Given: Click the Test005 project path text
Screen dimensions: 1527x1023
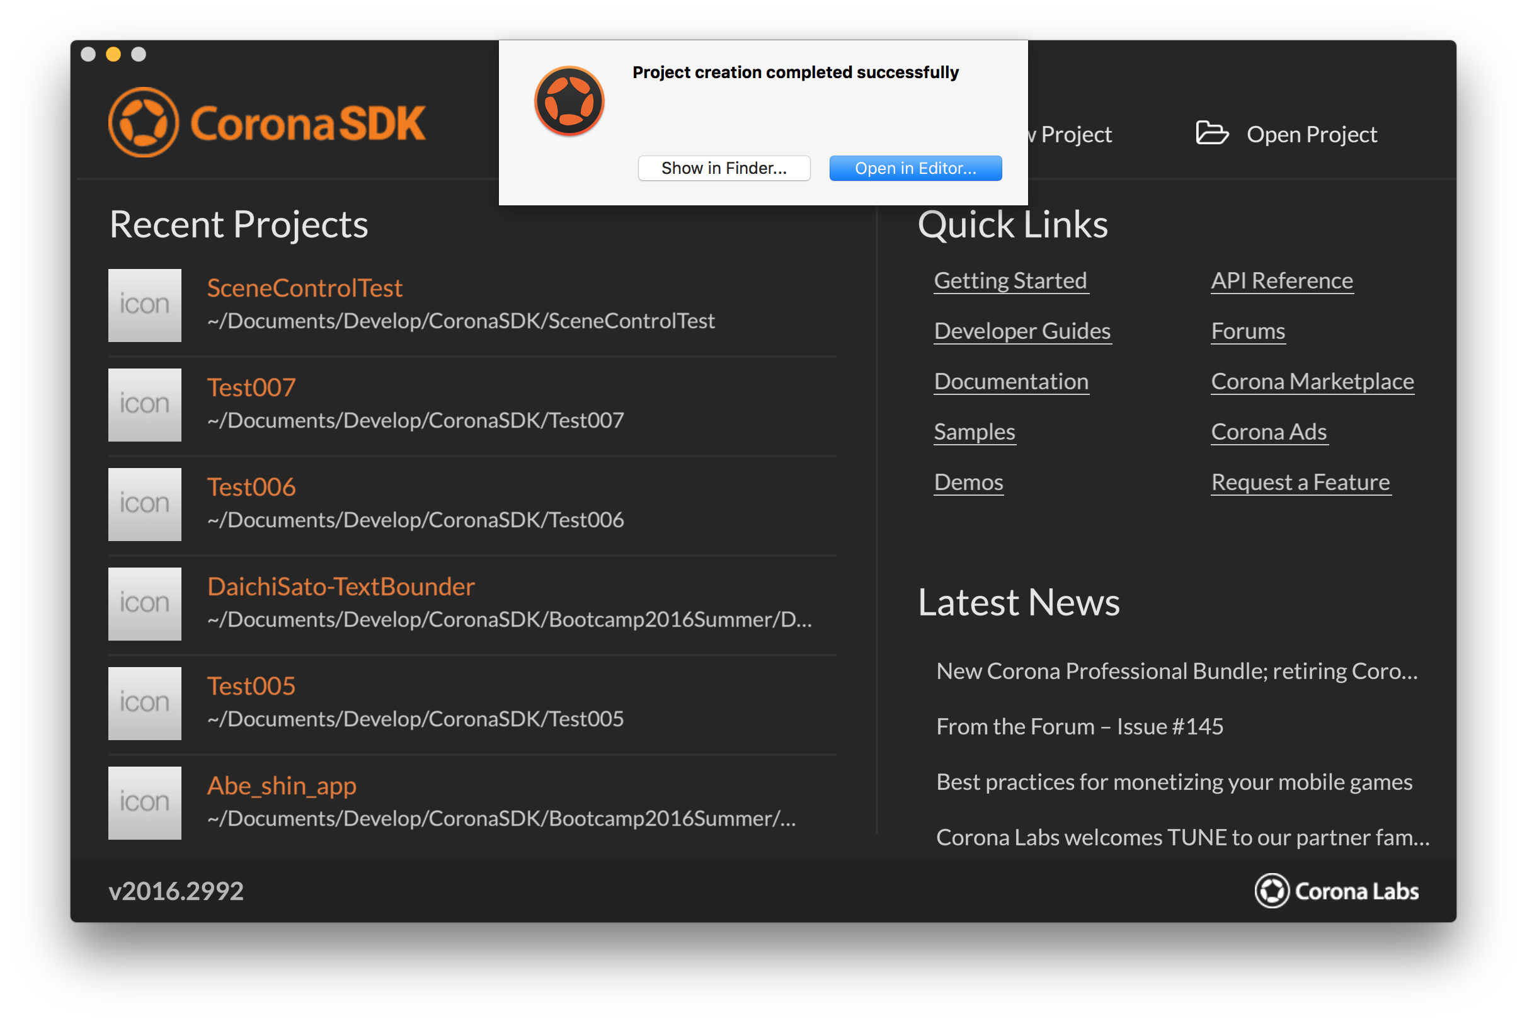Looking at the screenshot, I should [416, 719].
